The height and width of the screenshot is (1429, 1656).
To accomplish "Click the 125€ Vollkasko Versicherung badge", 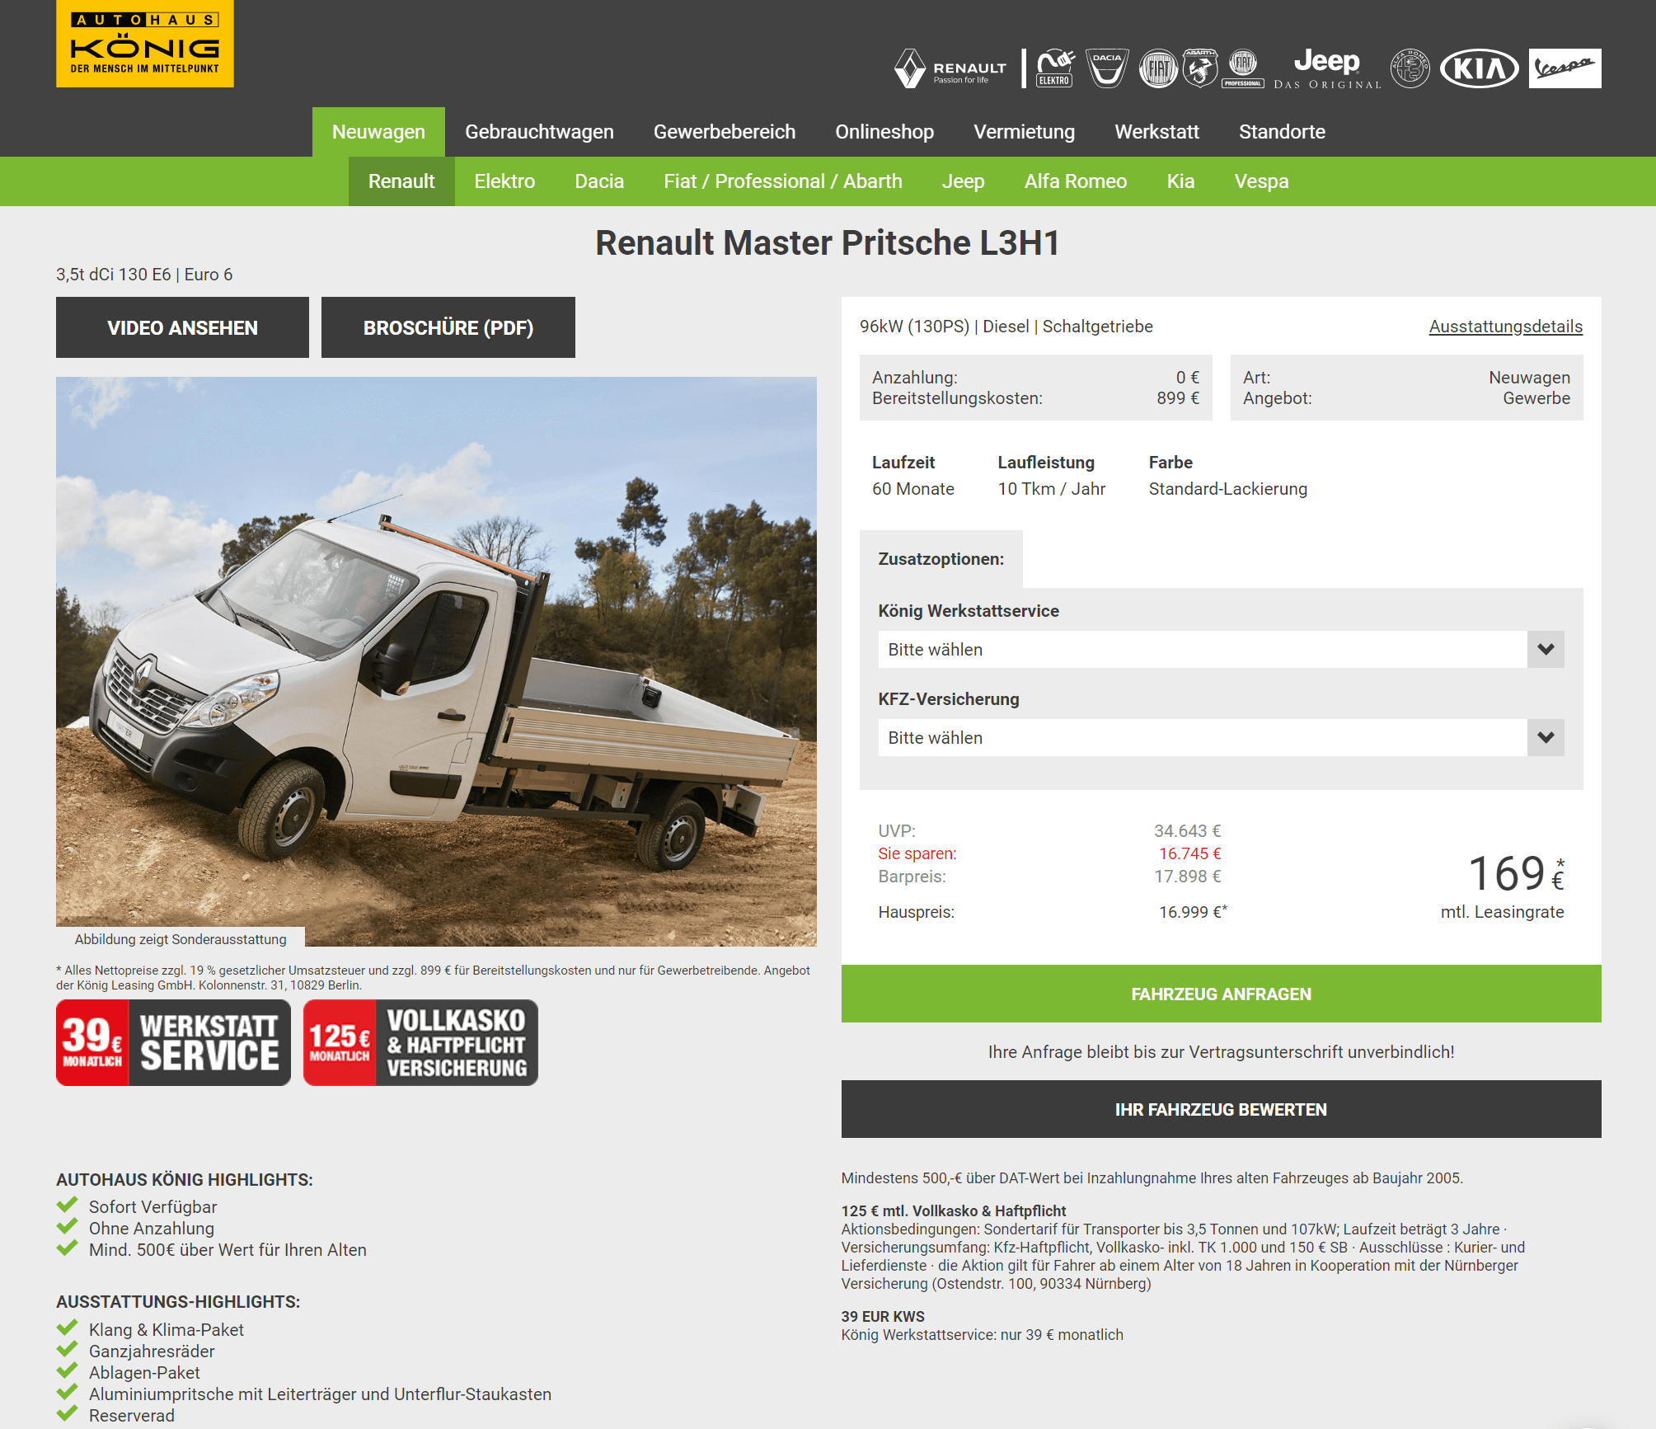I will click(x=420, y=1042).
